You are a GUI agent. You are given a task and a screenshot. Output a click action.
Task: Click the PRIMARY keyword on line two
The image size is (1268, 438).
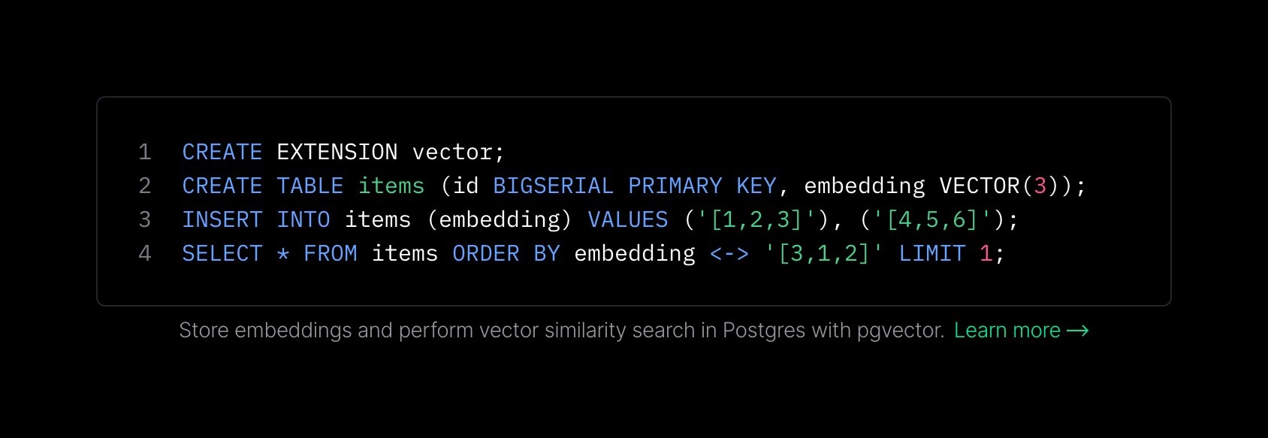coord(675,186)
